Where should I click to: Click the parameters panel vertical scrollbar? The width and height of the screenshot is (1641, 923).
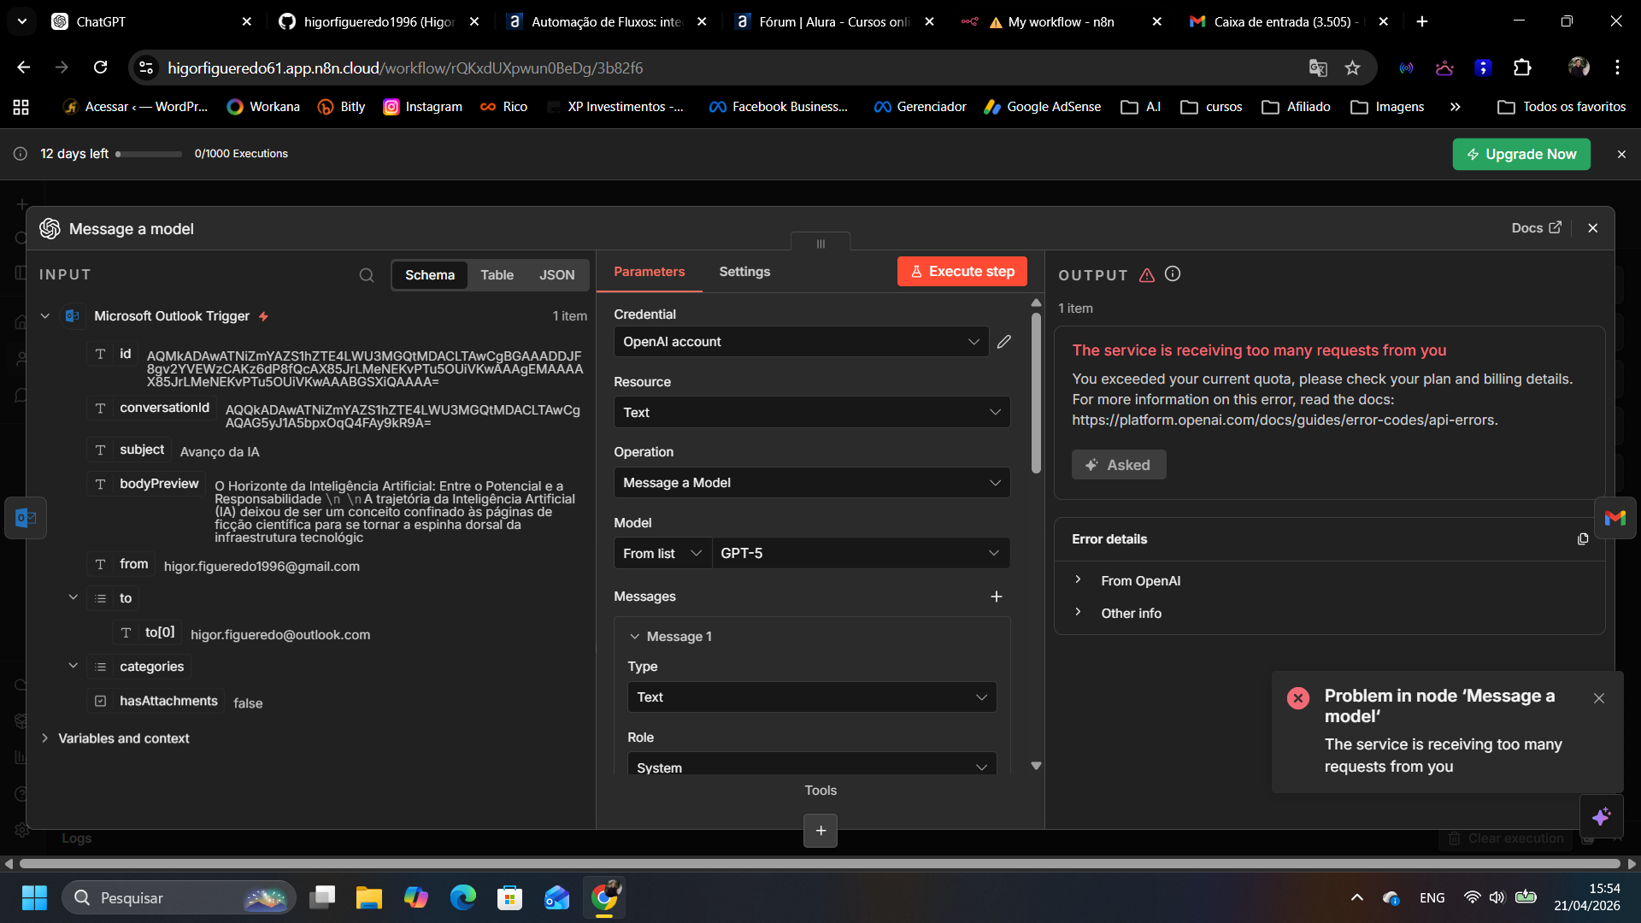[1036, 393]
